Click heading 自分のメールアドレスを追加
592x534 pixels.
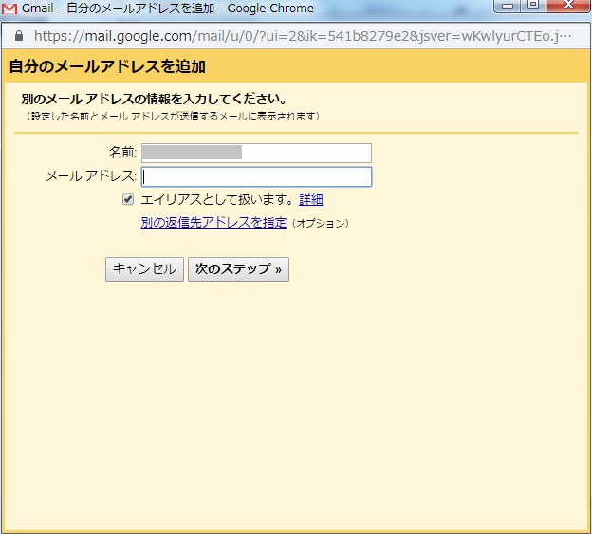click(x=107, y=66)
